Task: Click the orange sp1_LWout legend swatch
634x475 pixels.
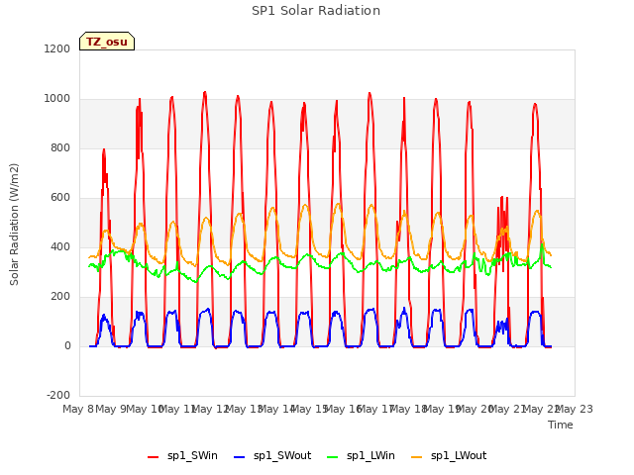Action: pyautogui.click(x=416, y=457)
